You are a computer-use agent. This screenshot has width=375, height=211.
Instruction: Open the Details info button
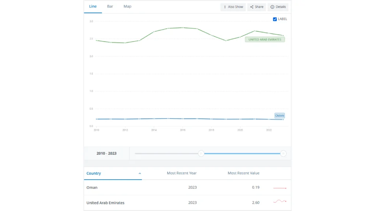pyautogui.click(x=278, y=7)
